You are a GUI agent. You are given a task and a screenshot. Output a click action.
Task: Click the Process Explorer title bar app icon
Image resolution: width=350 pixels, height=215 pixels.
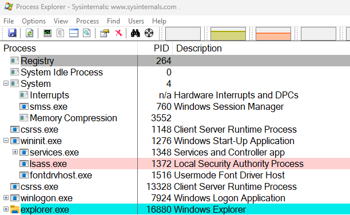point(9,6)
